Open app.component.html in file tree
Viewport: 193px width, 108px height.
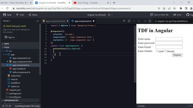click(x=22, y=61)
